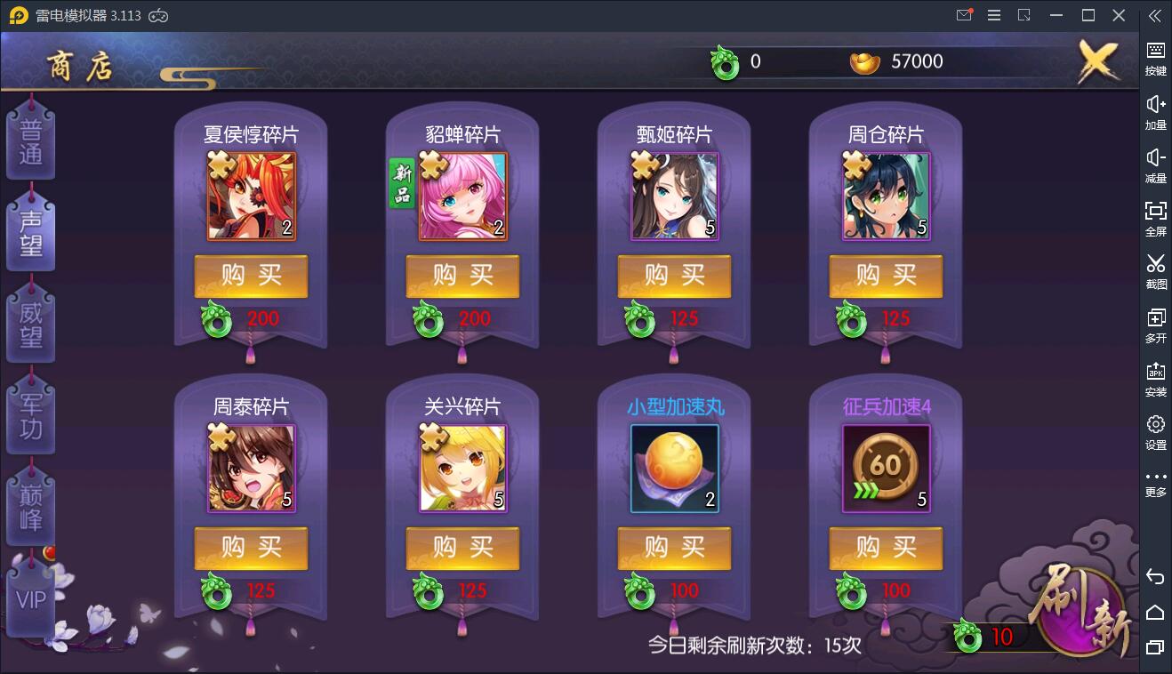Open the 按键 keyboard mapping icon

click(1155, 59)
